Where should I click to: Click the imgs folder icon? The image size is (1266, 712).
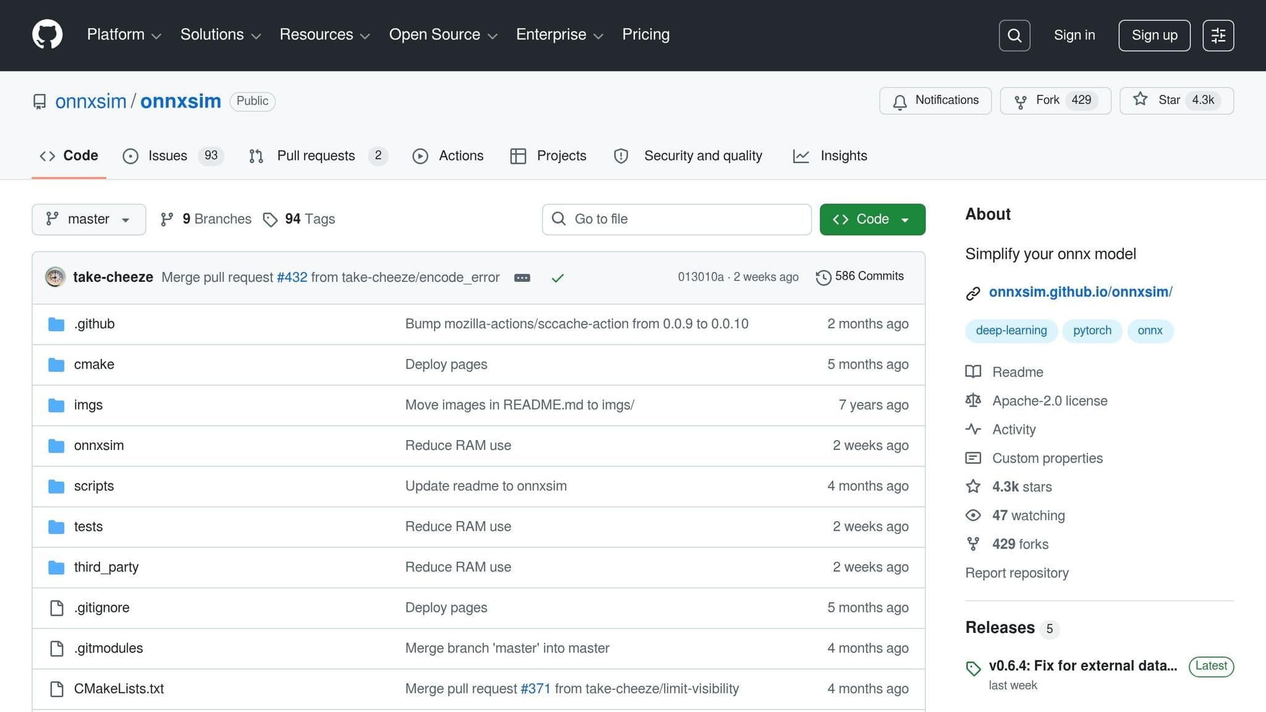pyautogui.click(x=56, y=405)
